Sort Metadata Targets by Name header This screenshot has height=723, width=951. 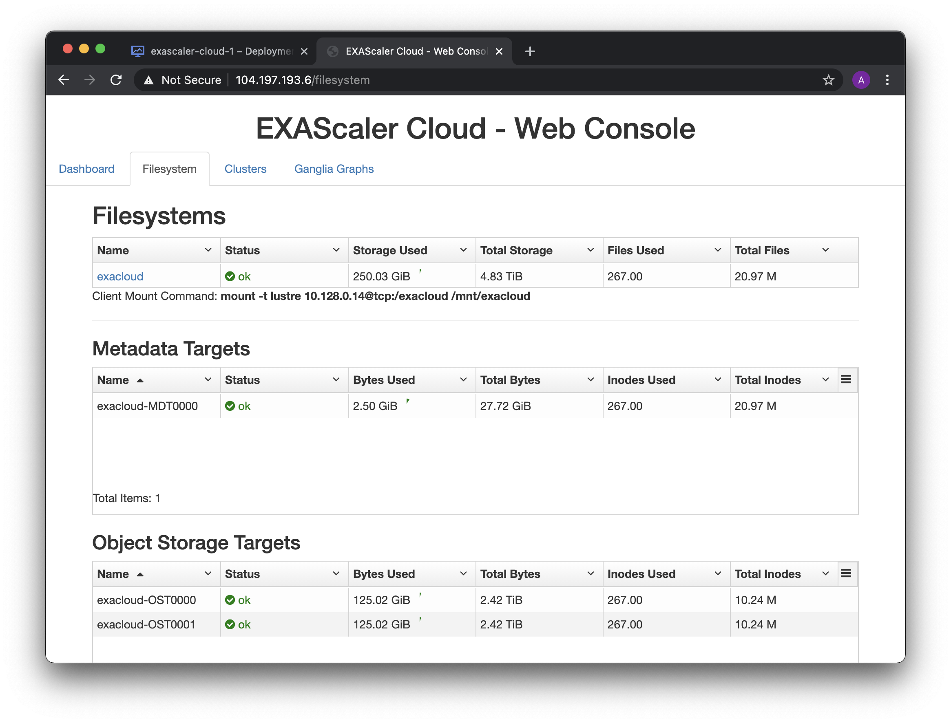113,380
